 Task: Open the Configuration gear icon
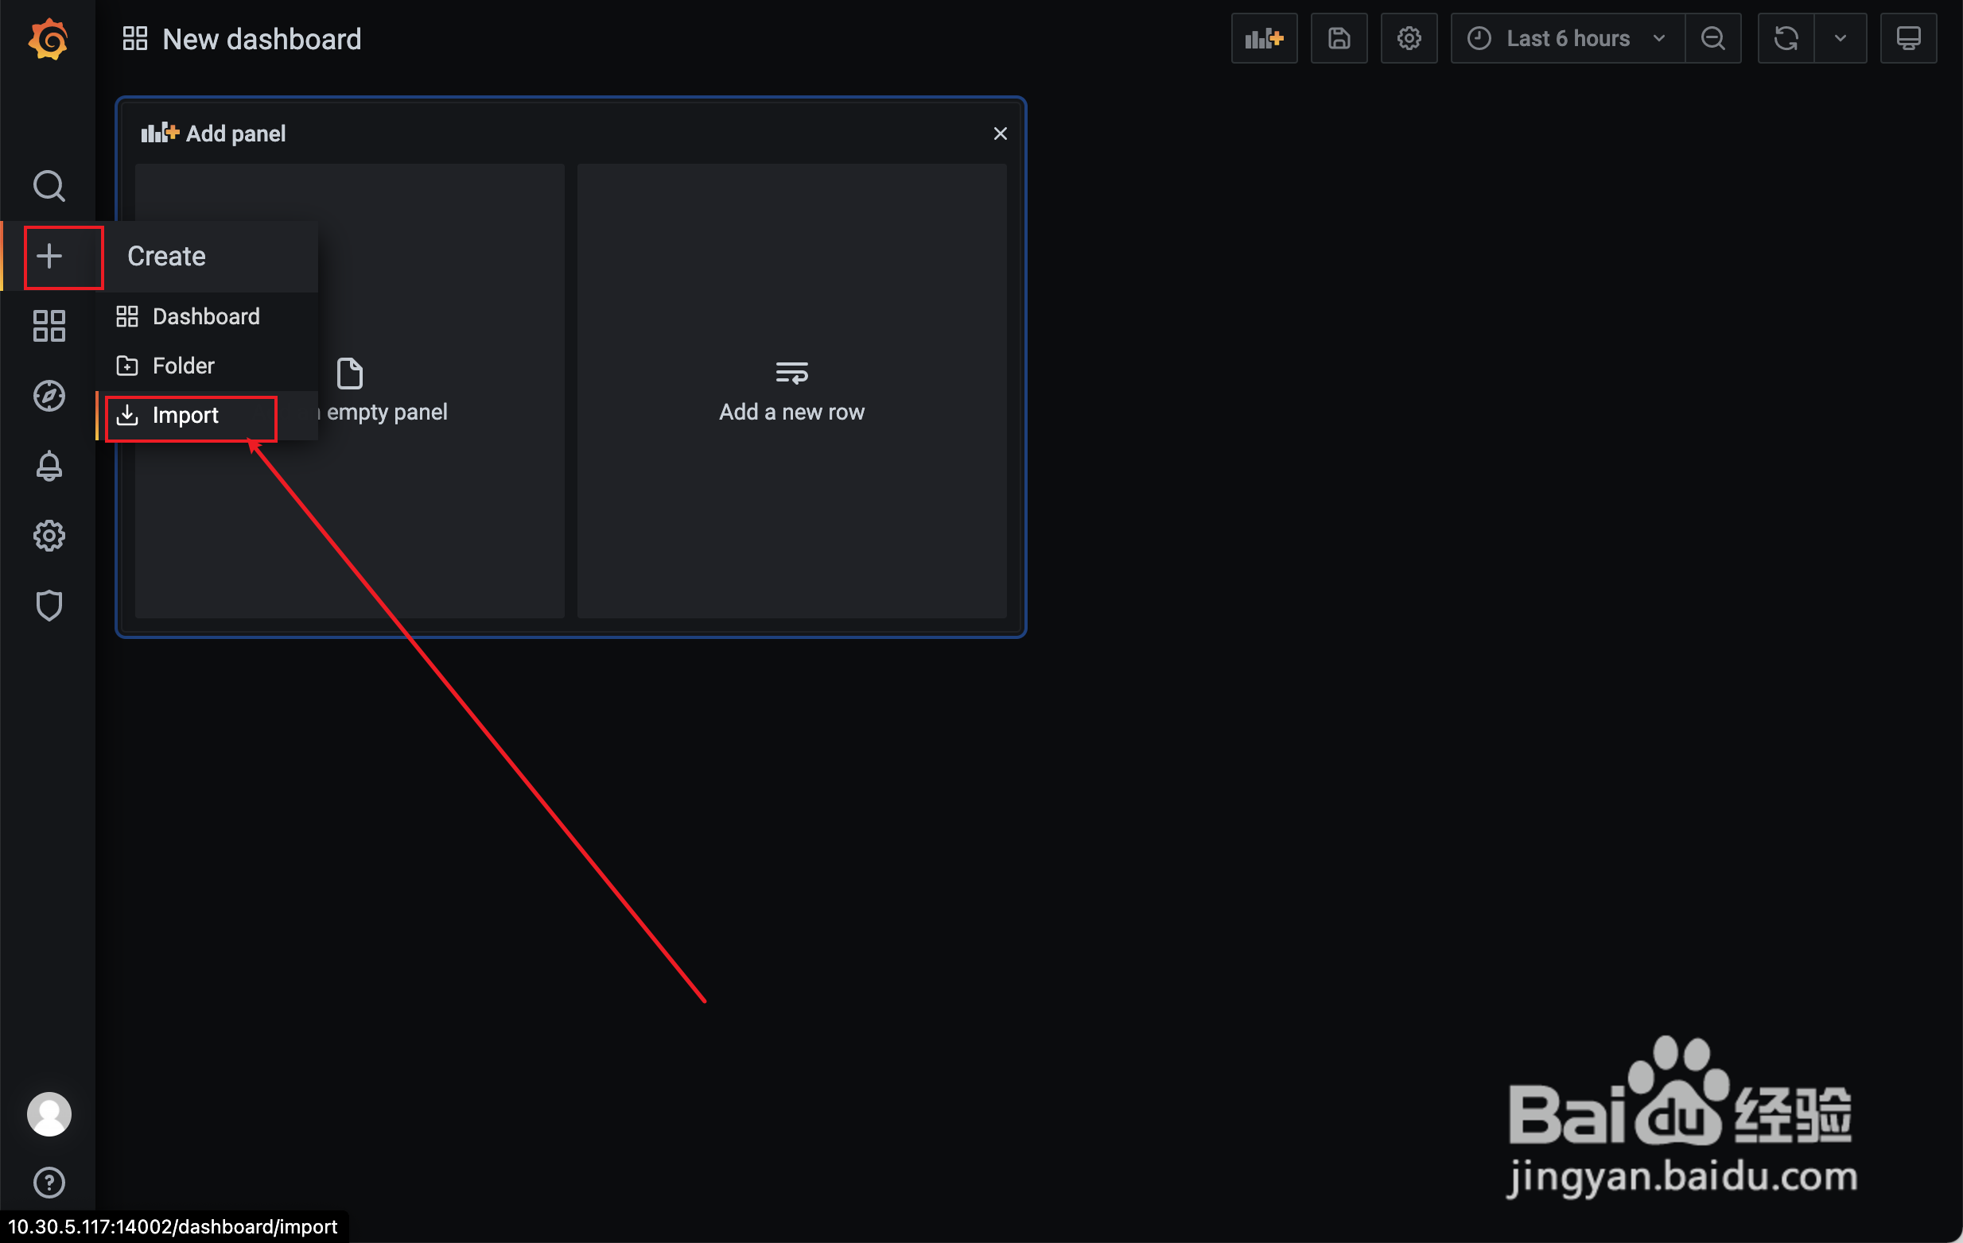point(49,535)
